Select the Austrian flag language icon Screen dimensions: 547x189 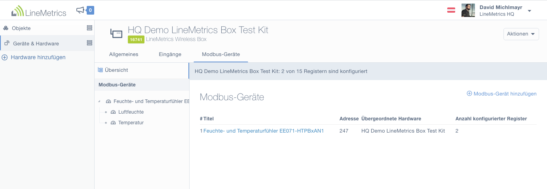click(451, 10)
